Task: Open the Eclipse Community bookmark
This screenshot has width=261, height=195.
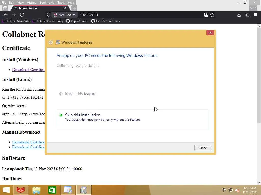Action: [x=48, y=21]
